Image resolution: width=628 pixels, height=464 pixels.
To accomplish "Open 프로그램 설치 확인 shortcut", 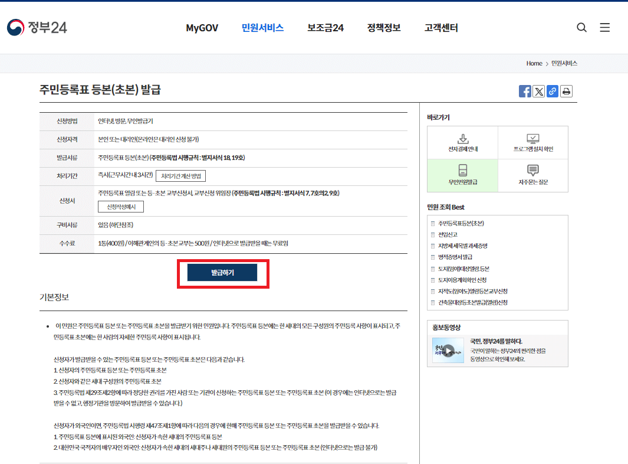I will coord(533,143).
